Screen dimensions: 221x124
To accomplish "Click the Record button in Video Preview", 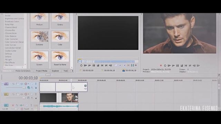I will 161,65.
